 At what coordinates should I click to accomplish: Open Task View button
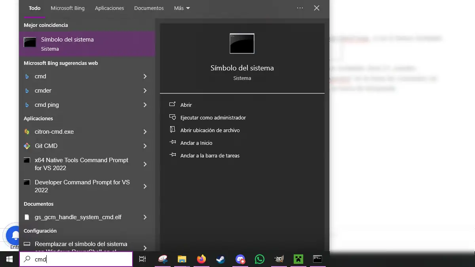click(x=142, y=259)
